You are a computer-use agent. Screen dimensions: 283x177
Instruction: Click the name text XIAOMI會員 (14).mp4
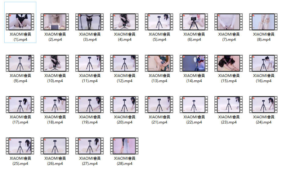coord(194,78)
